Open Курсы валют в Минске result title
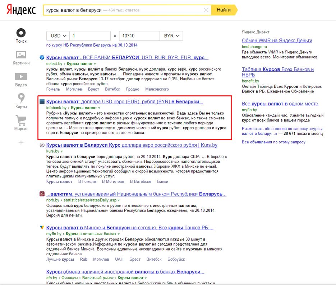 point(130,228)
